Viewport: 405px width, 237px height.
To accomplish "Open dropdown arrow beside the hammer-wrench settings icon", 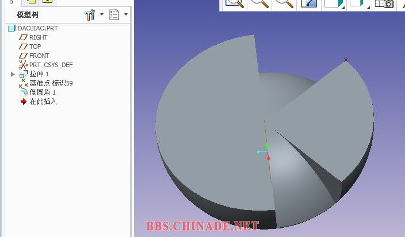I will pyautogui.click(x=102, y=14).
